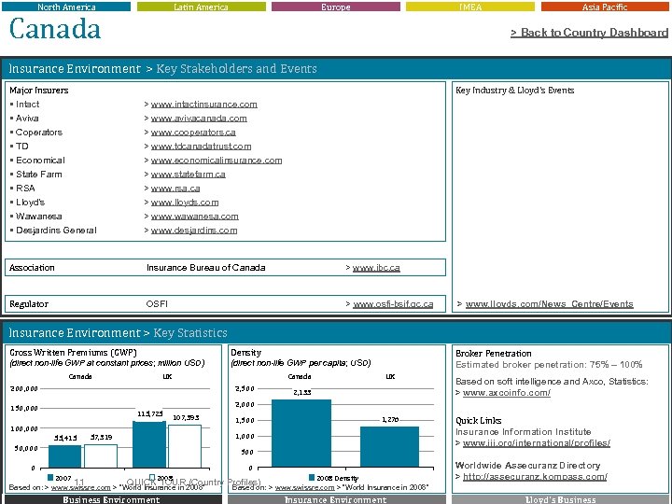Click the Major Insurers heading
The image size is (672, 504).
[39, 91]
